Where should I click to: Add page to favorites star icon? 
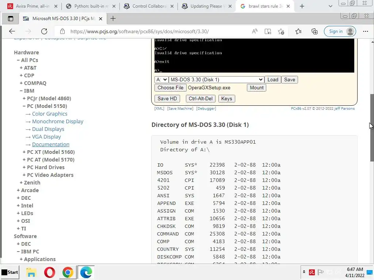click(x=281, y=31)
